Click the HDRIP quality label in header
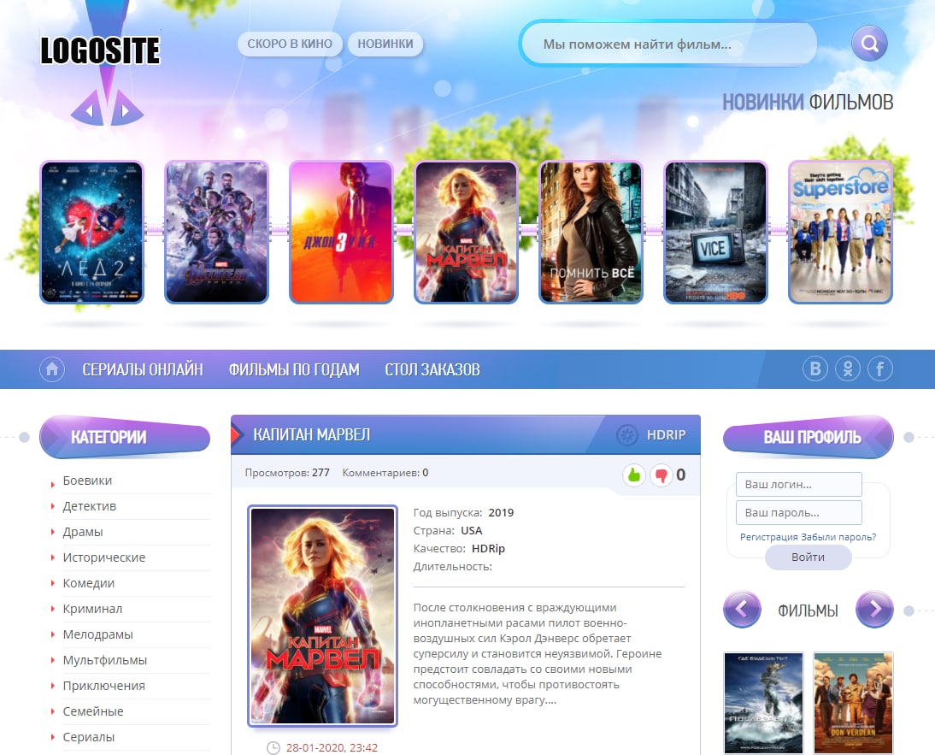935x755 pixels. [666, 434]
